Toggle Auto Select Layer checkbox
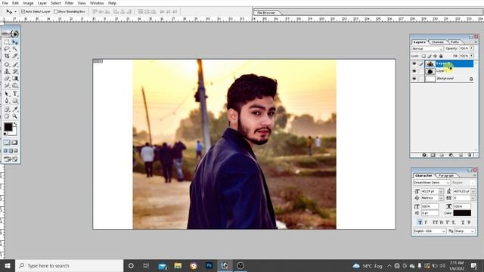 point(23,11)
